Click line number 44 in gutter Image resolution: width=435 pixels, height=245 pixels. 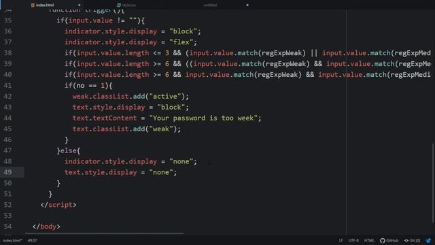7,118
